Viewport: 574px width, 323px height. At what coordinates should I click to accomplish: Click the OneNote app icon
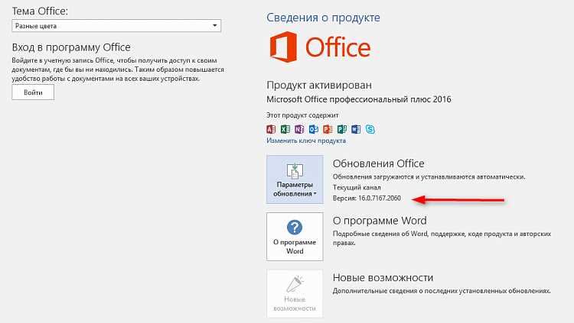tap(299, 129)
